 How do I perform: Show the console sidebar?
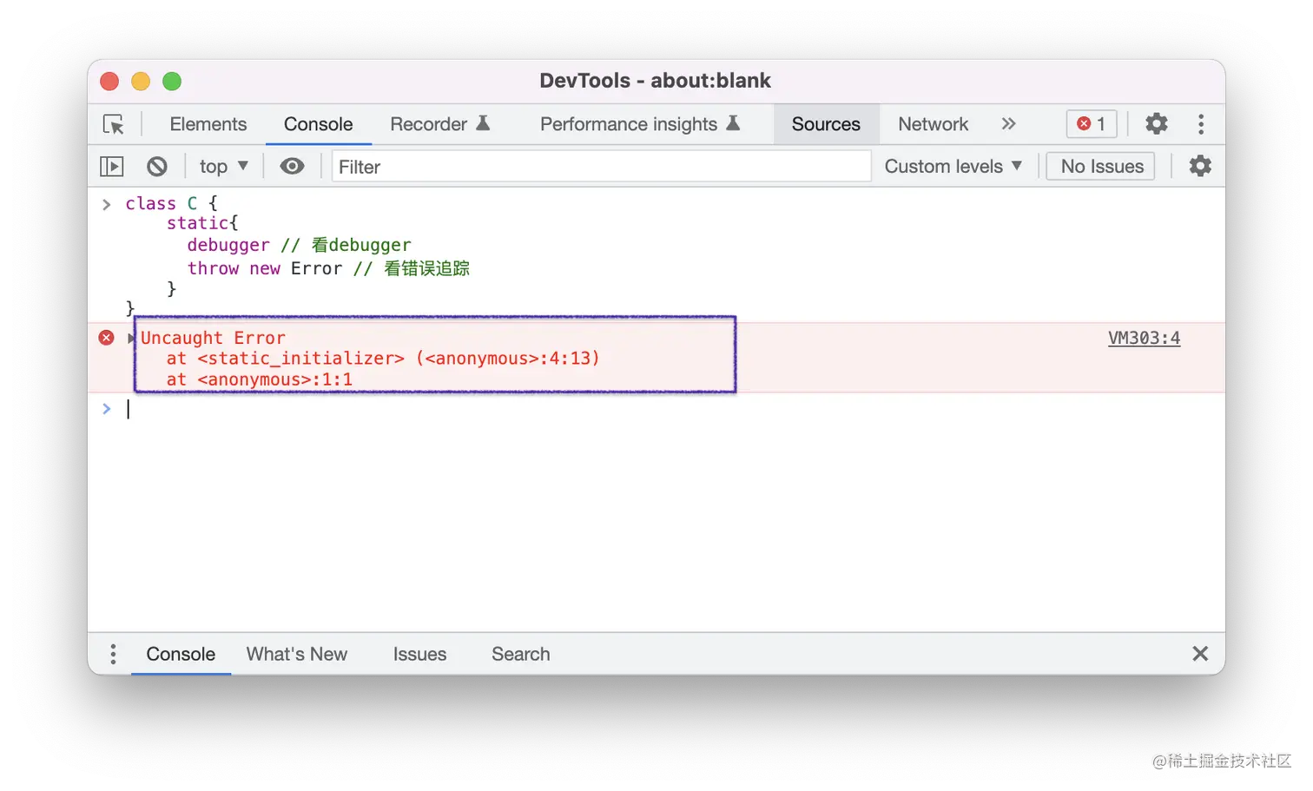coord(111,166)
